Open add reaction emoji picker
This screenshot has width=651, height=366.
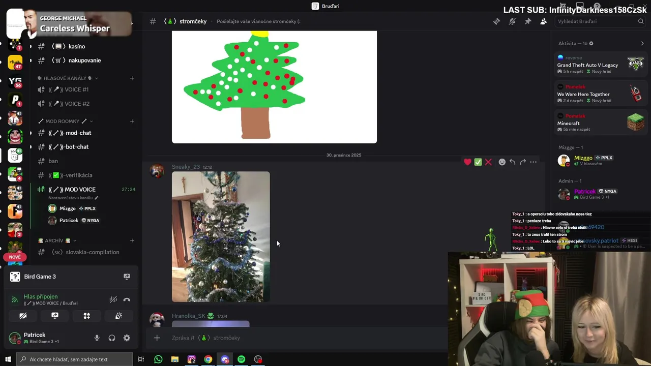point(502,162)
